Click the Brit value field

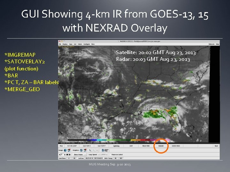[115, 158]
